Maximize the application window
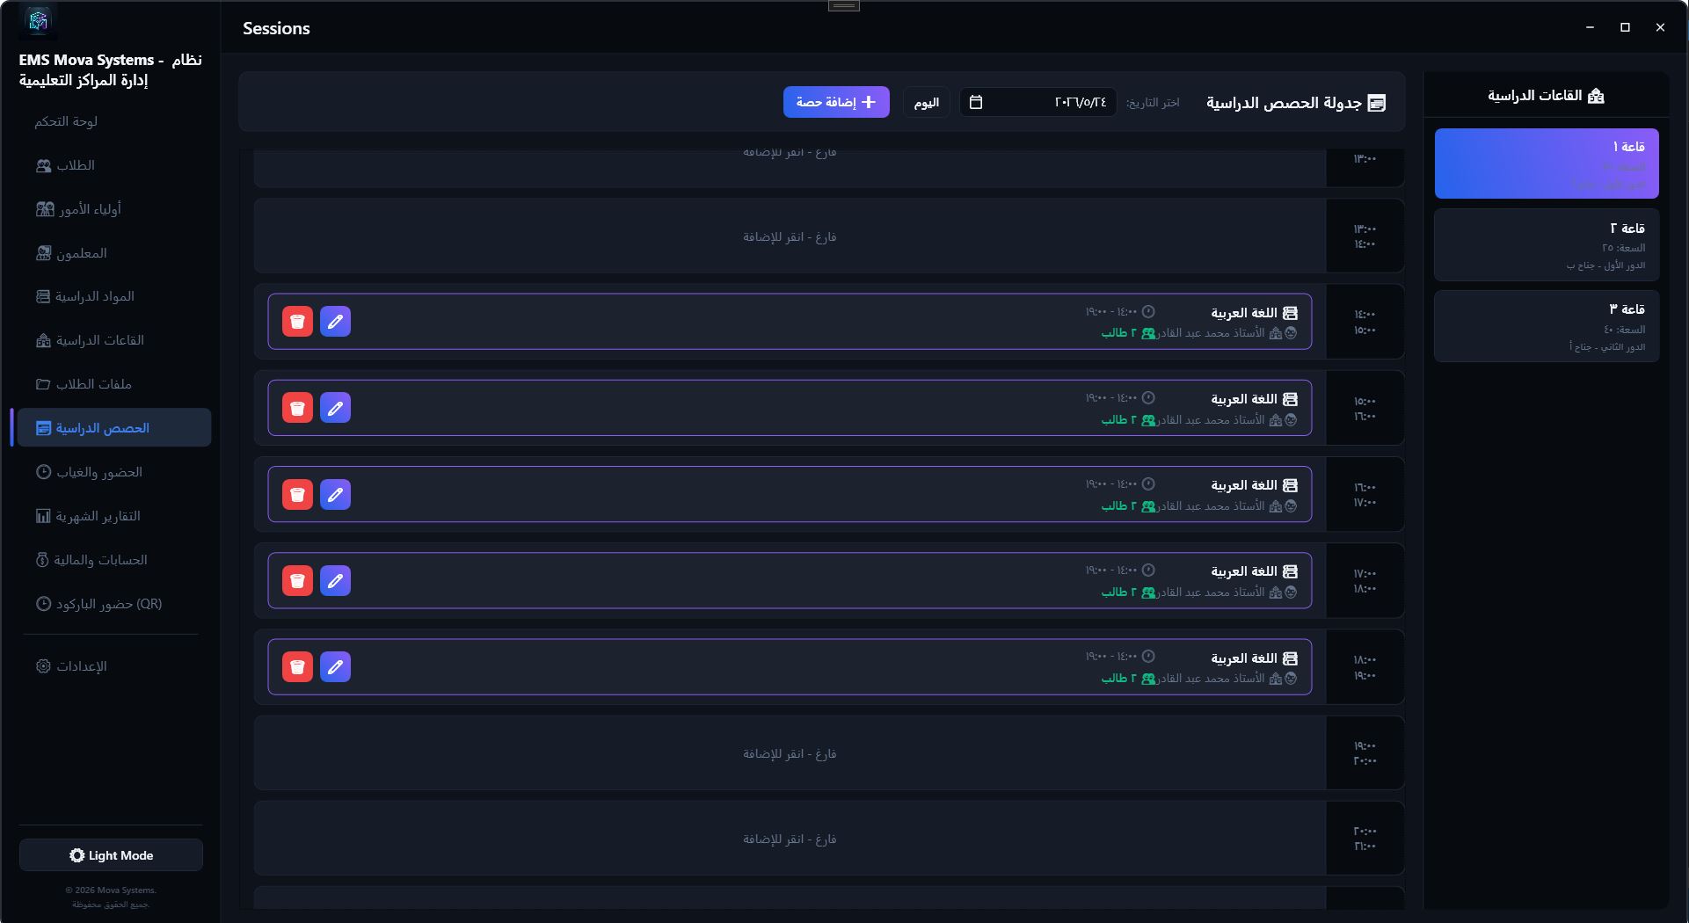1689x923 pixels. [x=1625, y=27]
